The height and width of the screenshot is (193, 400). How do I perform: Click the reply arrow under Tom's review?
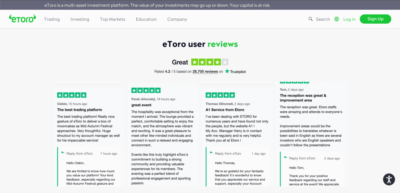(286, 158)
